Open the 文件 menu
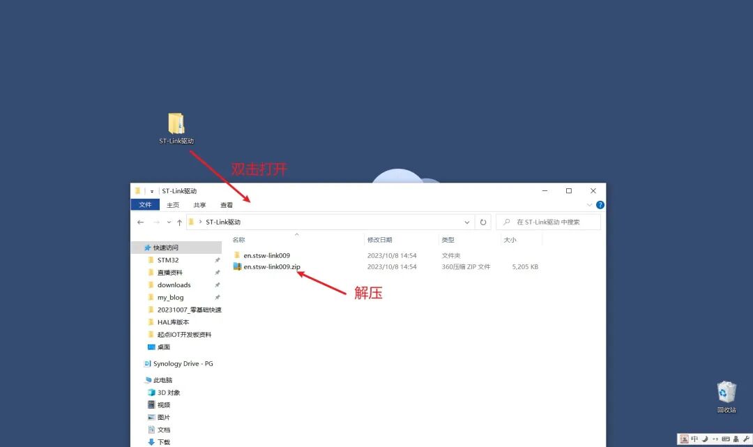Viewport: 753px width, 447px height. (145, 205)
